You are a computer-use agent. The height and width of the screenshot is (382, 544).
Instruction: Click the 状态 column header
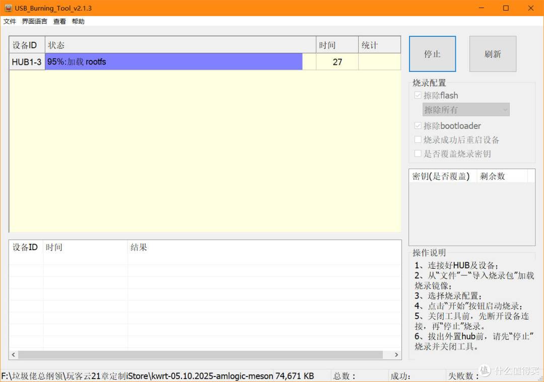tap(180, 45)
